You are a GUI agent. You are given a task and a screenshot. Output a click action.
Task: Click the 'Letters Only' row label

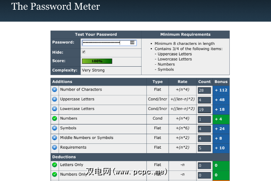click(x=72, y=165)
